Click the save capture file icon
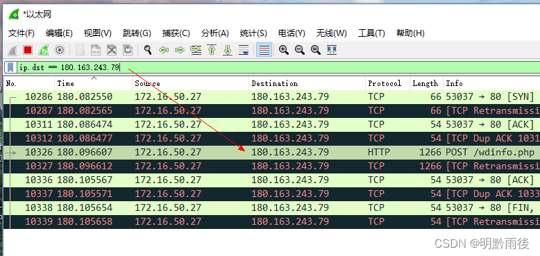 click(x=96, y=50)
